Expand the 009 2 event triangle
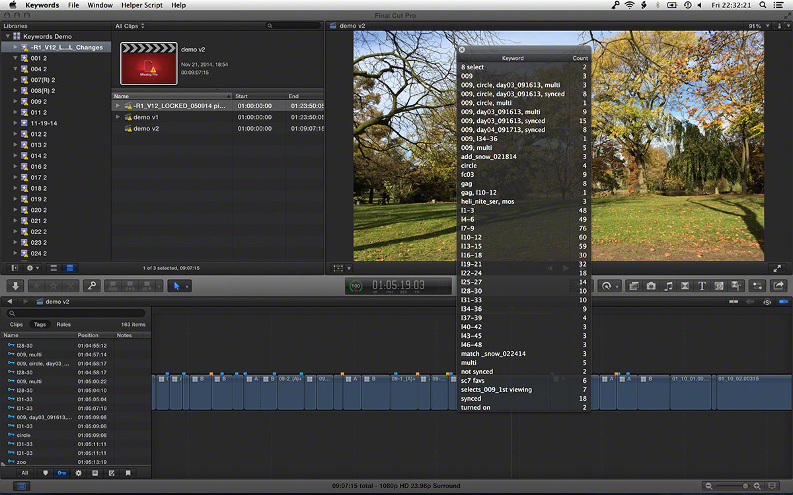 coord(15,102)
